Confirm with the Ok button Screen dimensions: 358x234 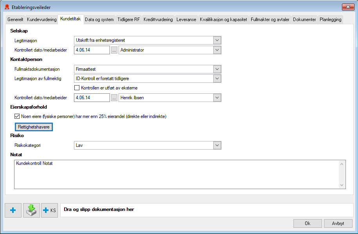pos(308,223)
